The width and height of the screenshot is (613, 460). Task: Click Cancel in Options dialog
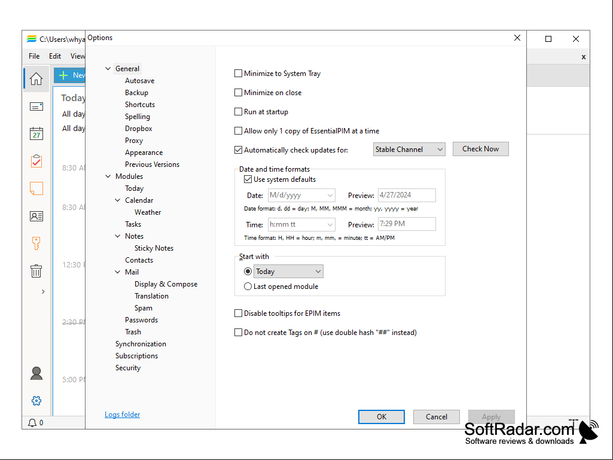[x=437, y=416]
